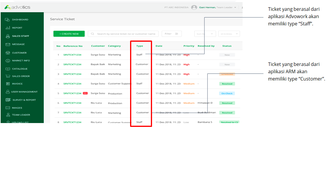Select the Sales Order cart icon
The height and width of the screenshot is (175, 329).
[x=8, y=76]
